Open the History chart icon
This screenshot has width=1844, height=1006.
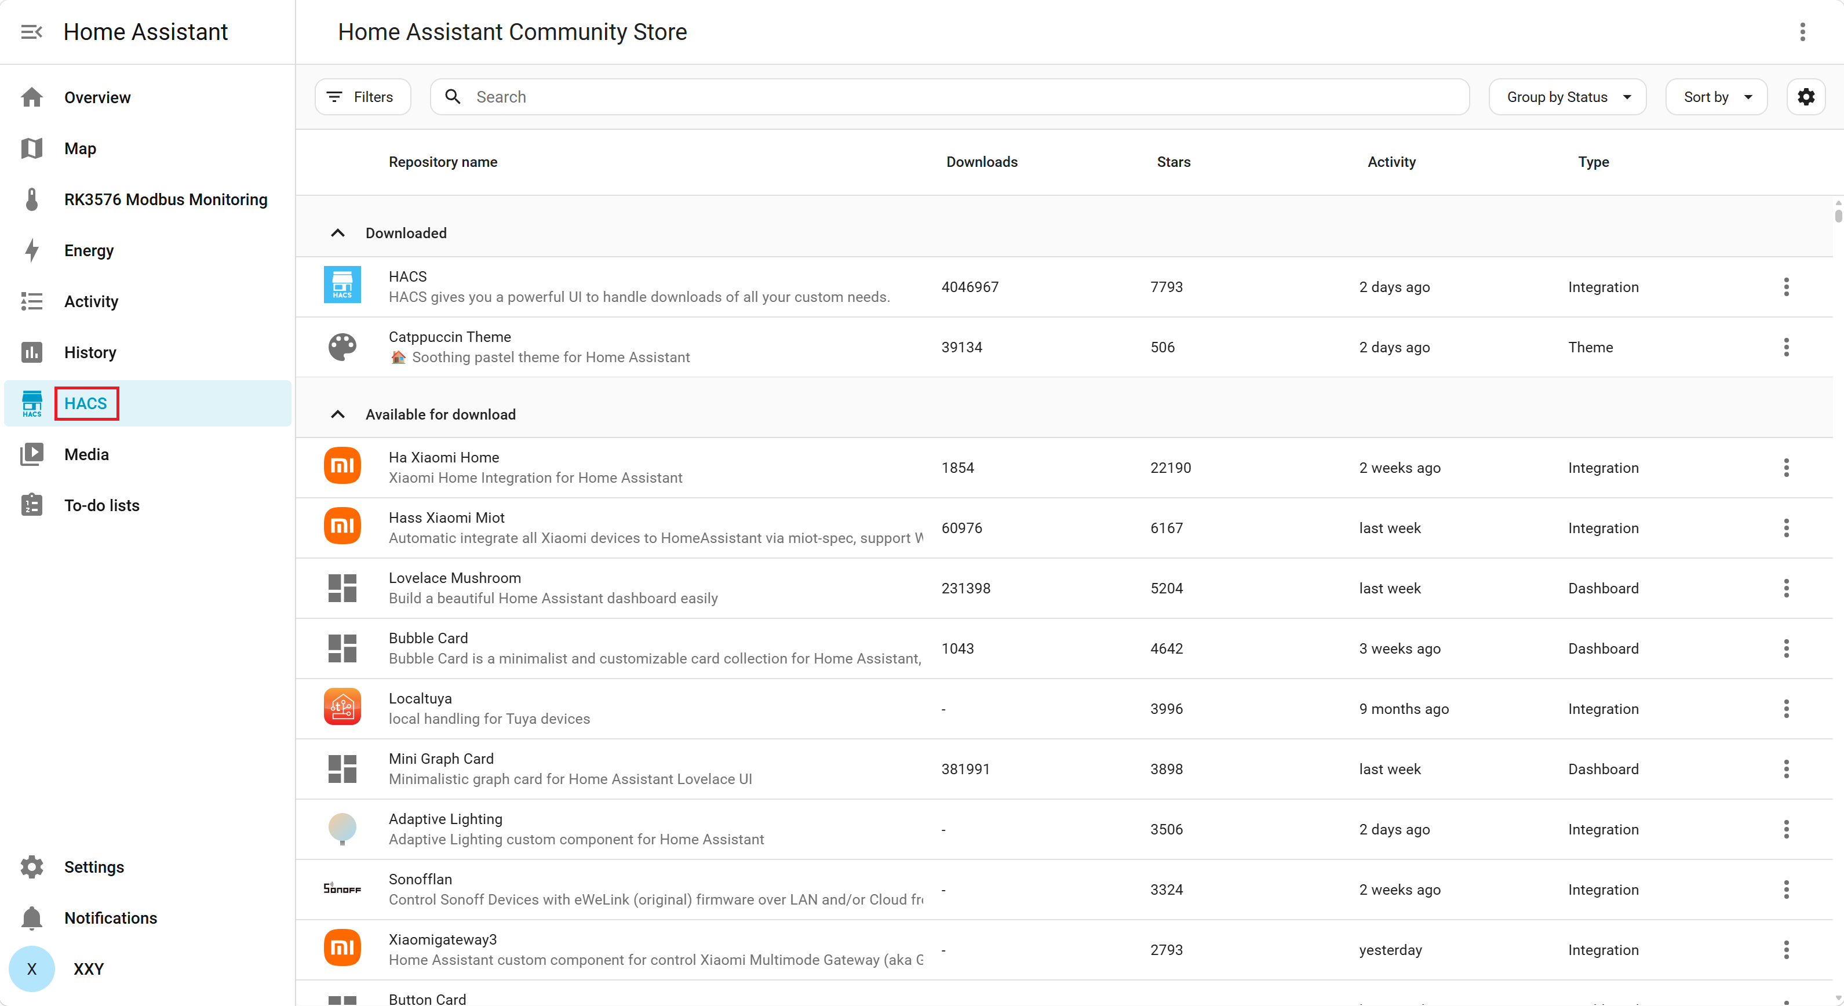point(31,352)
